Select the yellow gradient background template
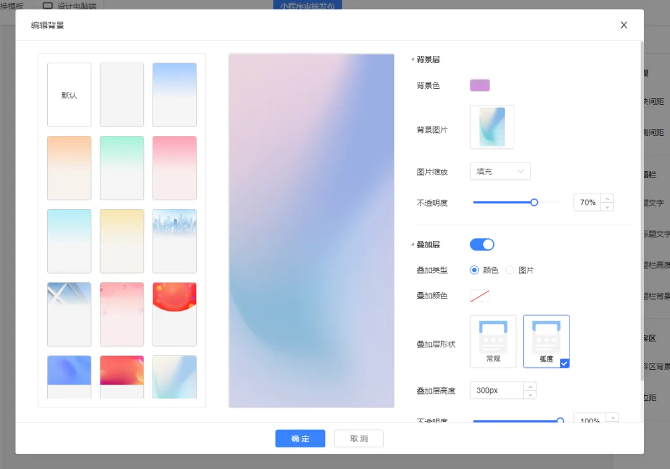This screenshot has height=469, width=670. 122,241
